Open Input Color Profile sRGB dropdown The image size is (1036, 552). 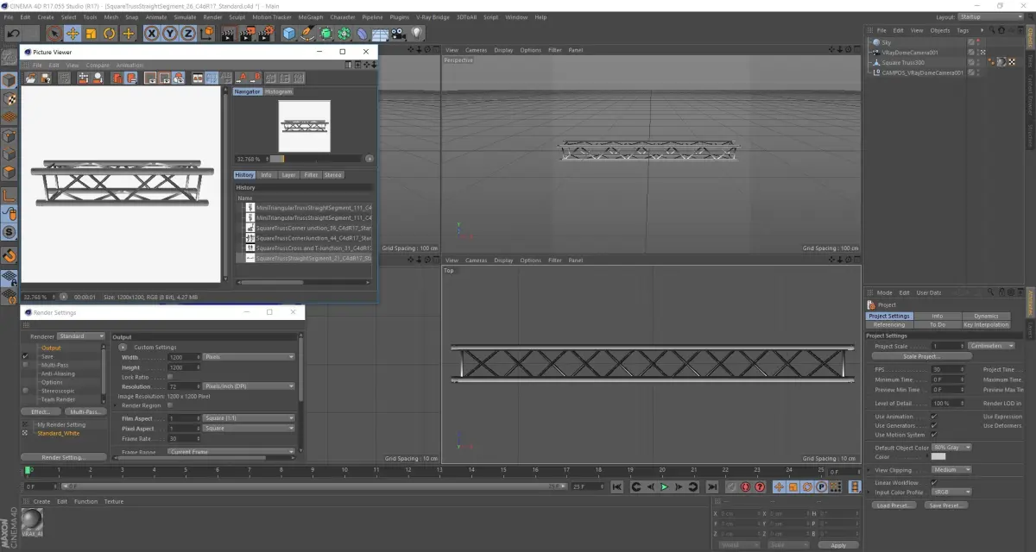coord(951,492)
